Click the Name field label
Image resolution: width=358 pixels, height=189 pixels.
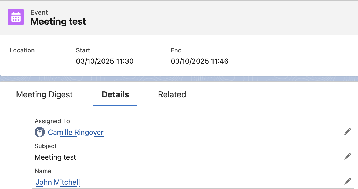tap(43, 171)
